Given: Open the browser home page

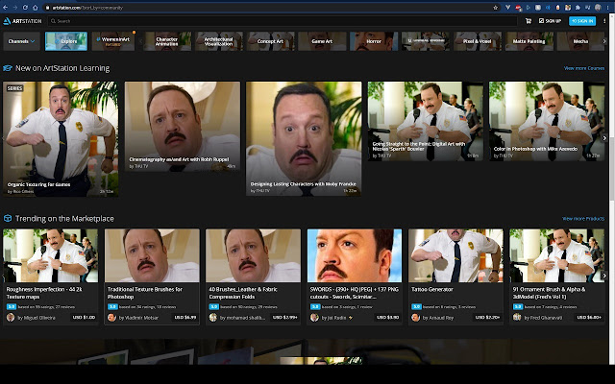Looking at the screenshot, I should click(35, 8).
